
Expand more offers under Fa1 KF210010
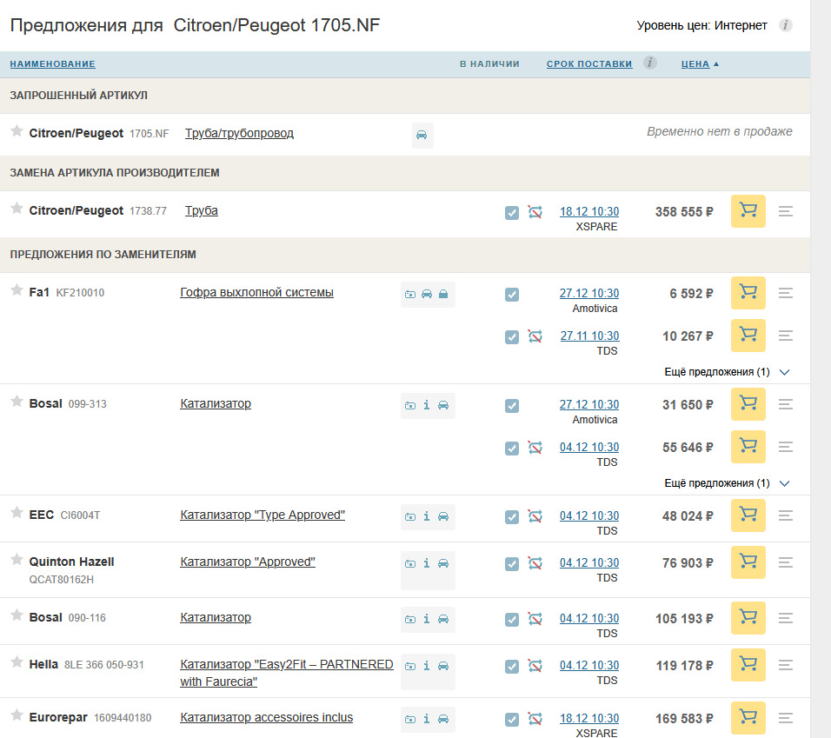pos(727,372)
